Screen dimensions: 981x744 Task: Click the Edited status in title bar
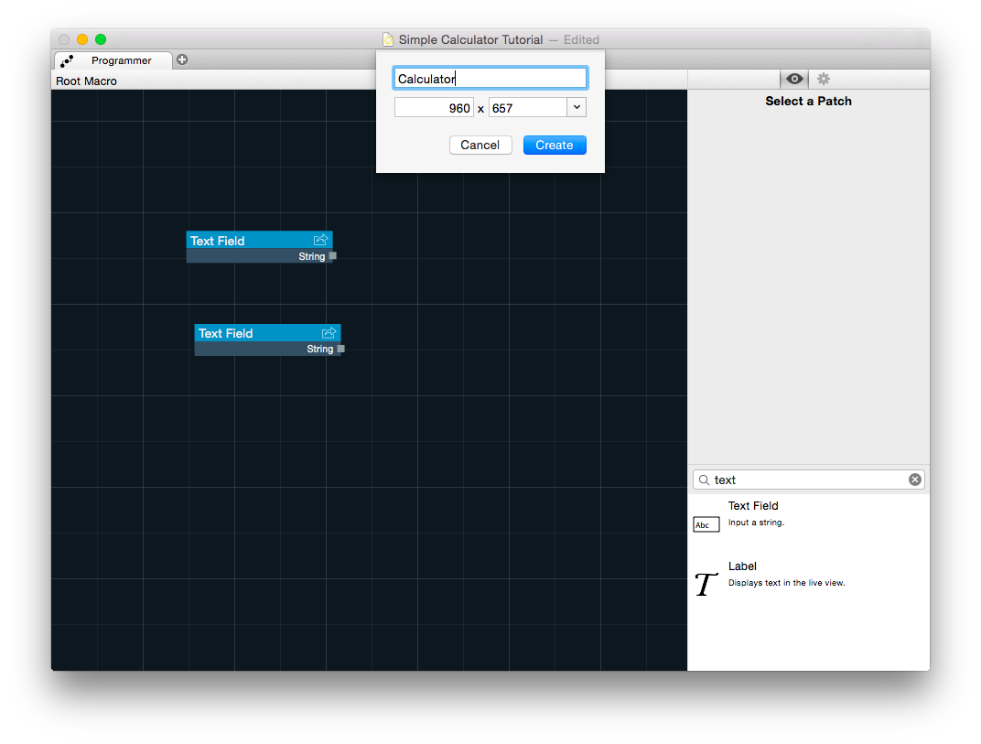click(x=581, y=39)
